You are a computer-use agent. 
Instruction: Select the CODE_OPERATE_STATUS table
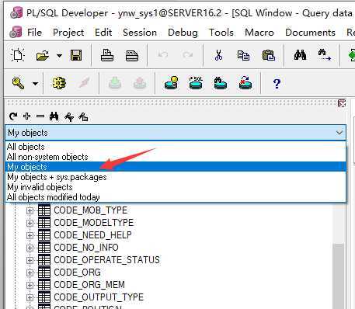coord(106,260)
